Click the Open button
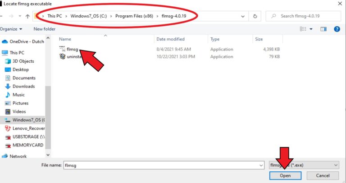Image resolution: width=346 pixels, height=183 pixels. (x=285, y=176)
